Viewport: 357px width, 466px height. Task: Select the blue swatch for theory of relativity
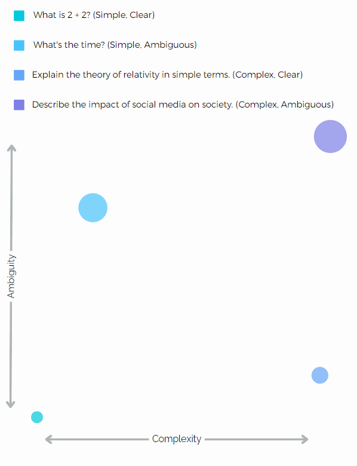click(x=19, y=75)
